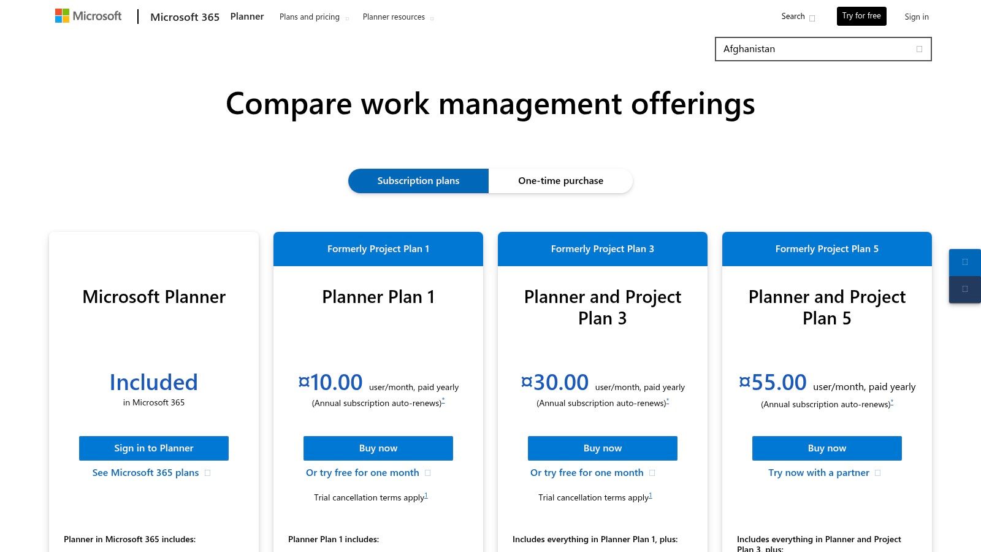Click arrow icon next to Plan 1 free trial
The width and height of the screenshot is (981, 552).
[x=428, y=473]
